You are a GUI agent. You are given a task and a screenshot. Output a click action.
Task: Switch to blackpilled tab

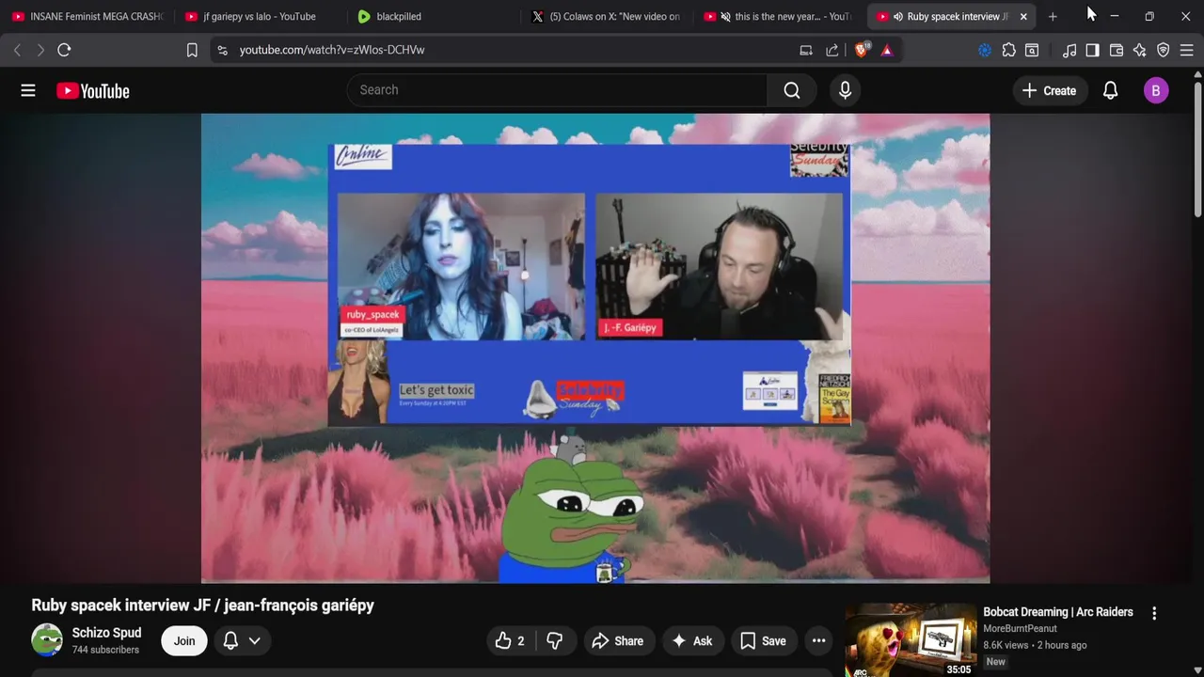(433, 16)
